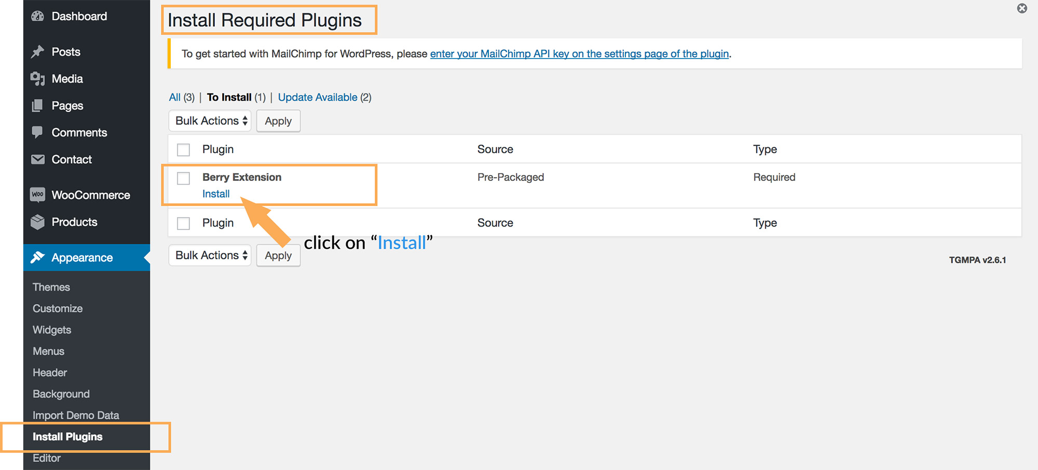Image resolution: width=1038 pixels, height=470 pixels.
Task: Click the Media library icon
Action: (37, 79)
